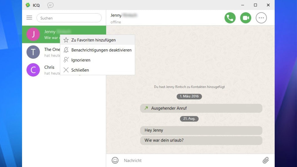Click the paperclip attach file icon
This screenshot has width=297, height=167.
pos(265,160)
